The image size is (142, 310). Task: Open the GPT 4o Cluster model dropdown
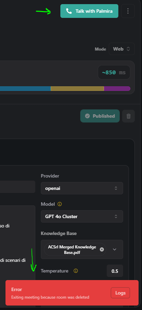tap(82, 216)
